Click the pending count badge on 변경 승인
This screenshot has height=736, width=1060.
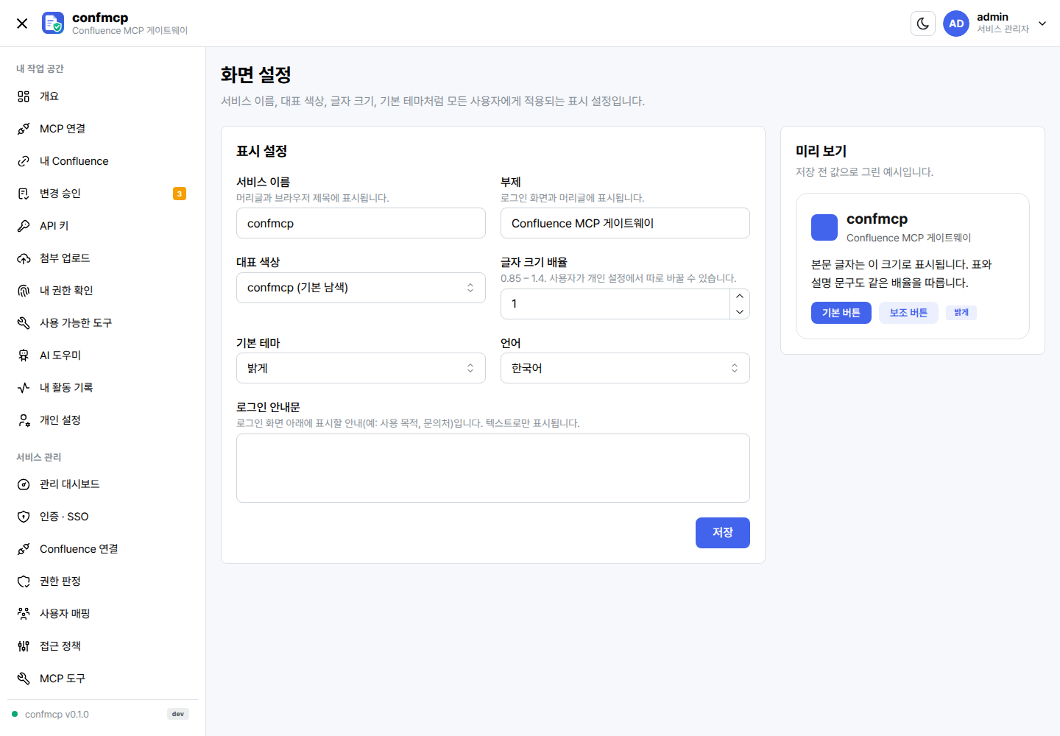(180, 194)
